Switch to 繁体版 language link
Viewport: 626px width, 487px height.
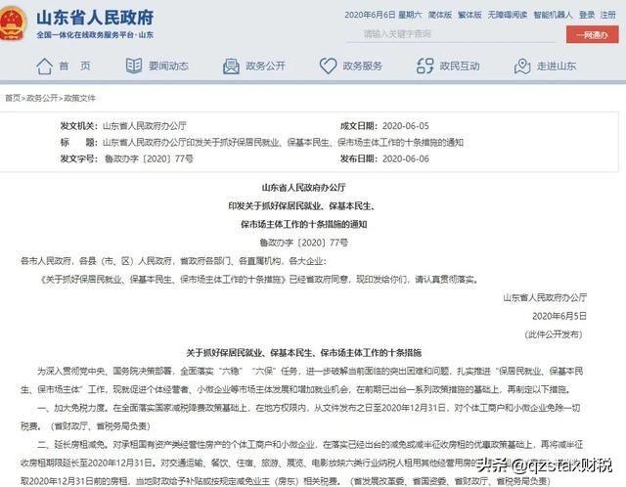point(469,15)
